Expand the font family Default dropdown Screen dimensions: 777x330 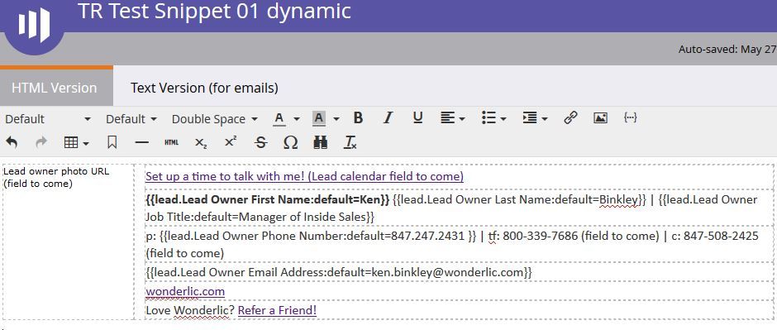coord(48,119)
